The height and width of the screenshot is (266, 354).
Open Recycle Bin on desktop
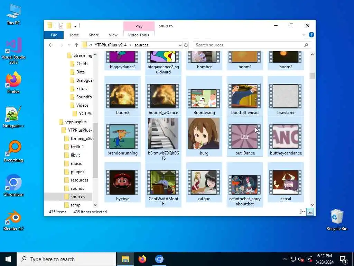coord(337,220)
